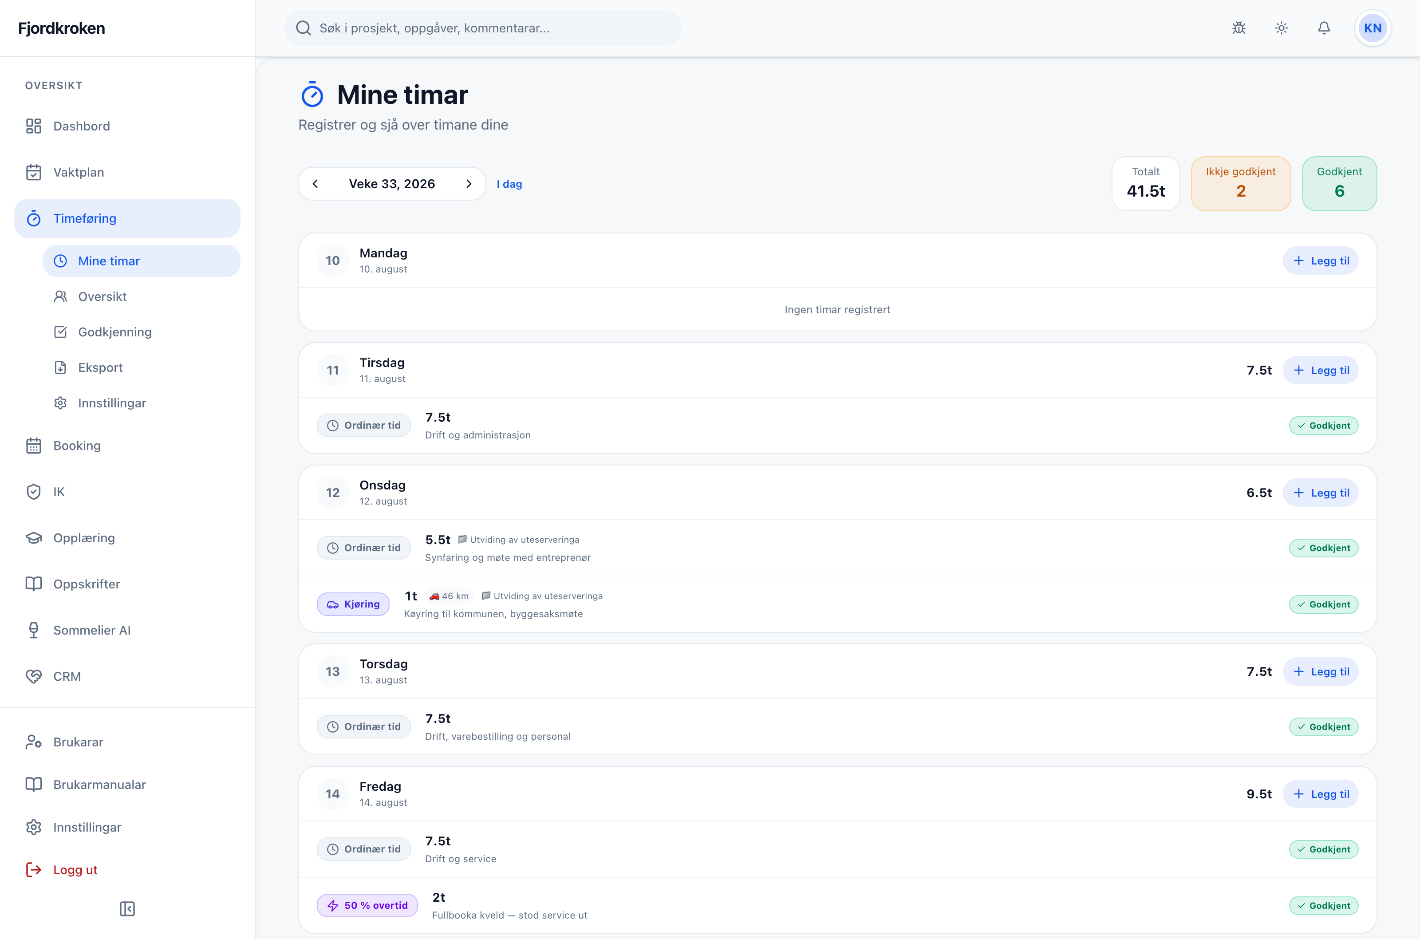The height and width of the screenshot is (939, 1420).
Task: Click the Totalt 41.5t card
Action: (x=1145, y=184)
